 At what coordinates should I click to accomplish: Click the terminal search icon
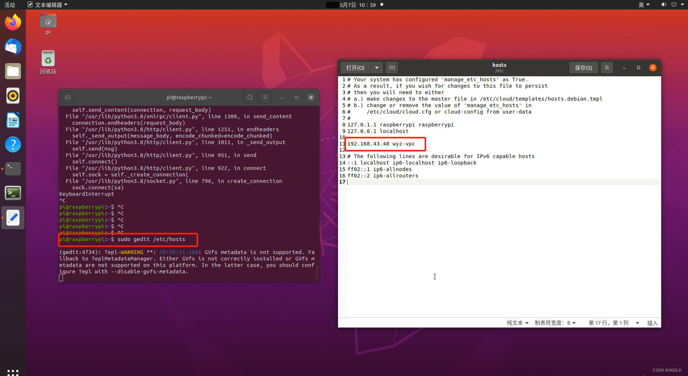coord(250,97)
